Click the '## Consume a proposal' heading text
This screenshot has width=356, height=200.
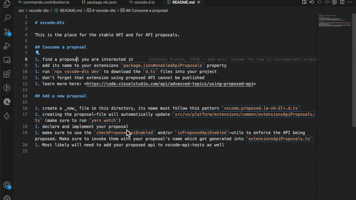tap(61, 47)
